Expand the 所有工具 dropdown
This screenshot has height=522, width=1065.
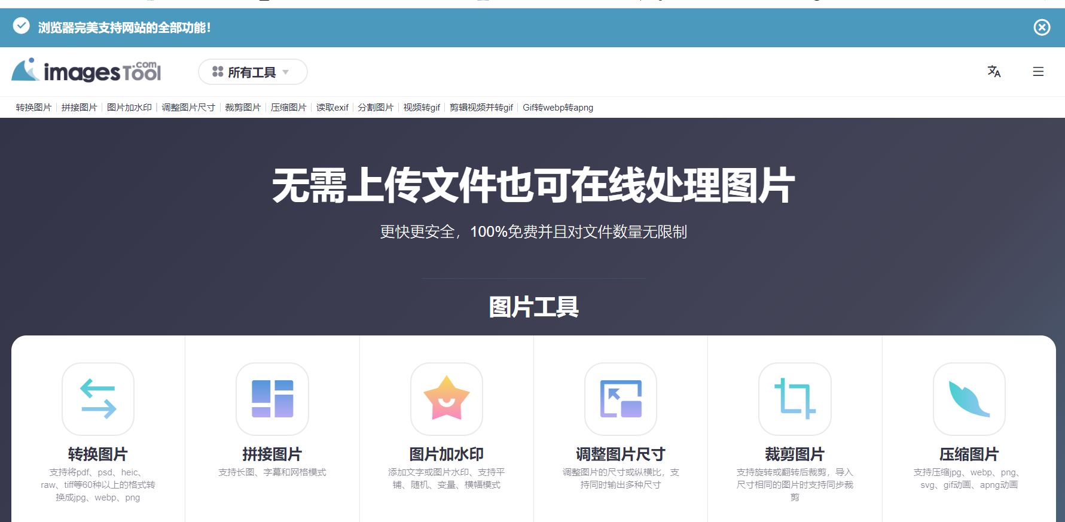(252, 72)
